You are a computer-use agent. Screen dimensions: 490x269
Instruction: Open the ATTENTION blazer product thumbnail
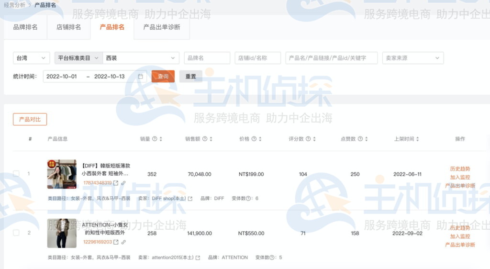coord(62,233)
